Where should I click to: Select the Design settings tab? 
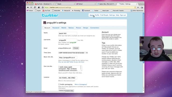pos(85,28)
